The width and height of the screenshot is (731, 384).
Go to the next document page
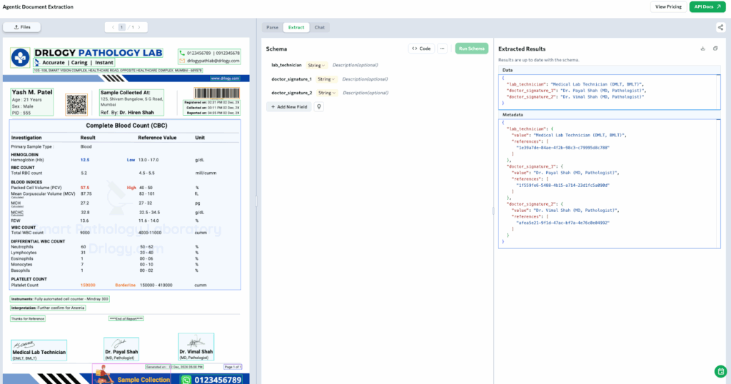pyautogui.click(x=139, y=27)
